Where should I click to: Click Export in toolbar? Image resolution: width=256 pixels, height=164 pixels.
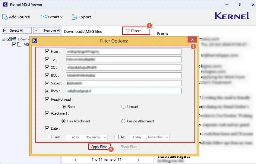(x=81, y=17)
